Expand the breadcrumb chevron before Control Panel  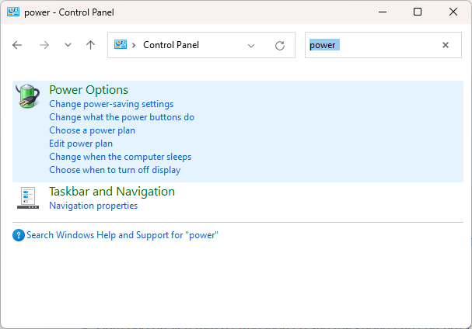(135, 45)
